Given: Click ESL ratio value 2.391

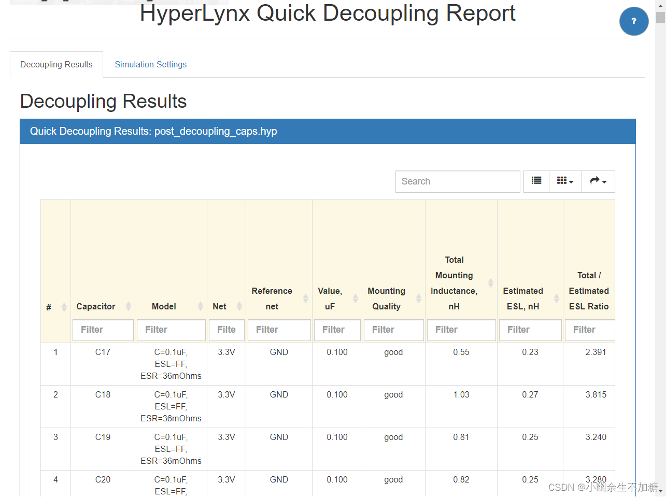Looking at the screenshot, I should tap(596, 352).
